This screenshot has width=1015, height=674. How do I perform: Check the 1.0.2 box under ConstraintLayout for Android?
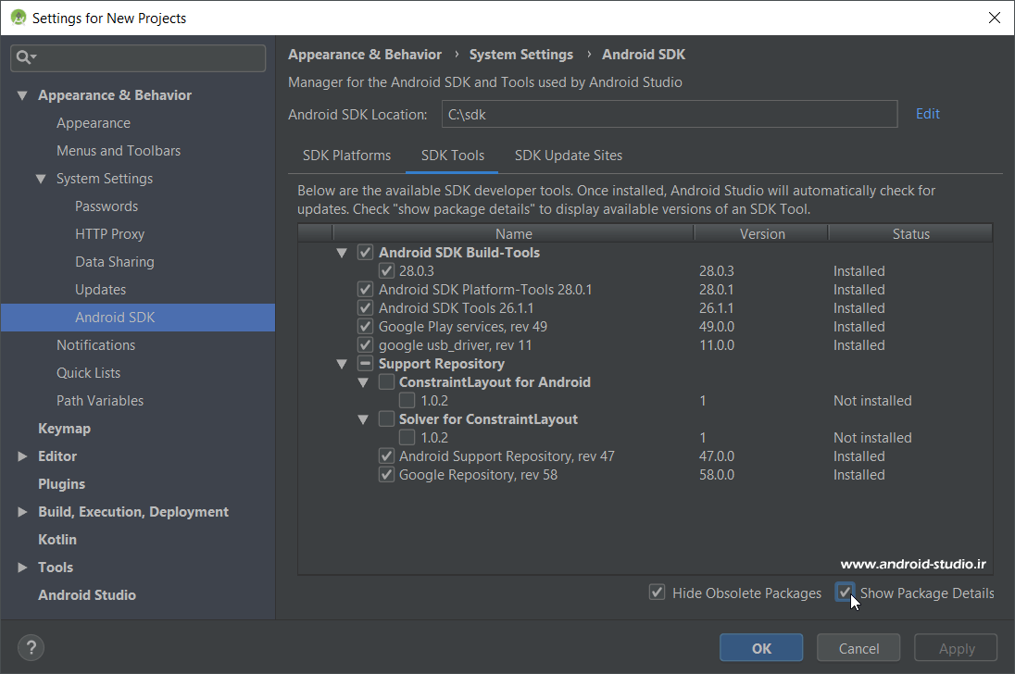click(407, 400)
